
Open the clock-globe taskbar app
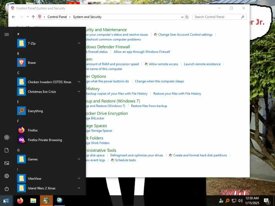59,201
